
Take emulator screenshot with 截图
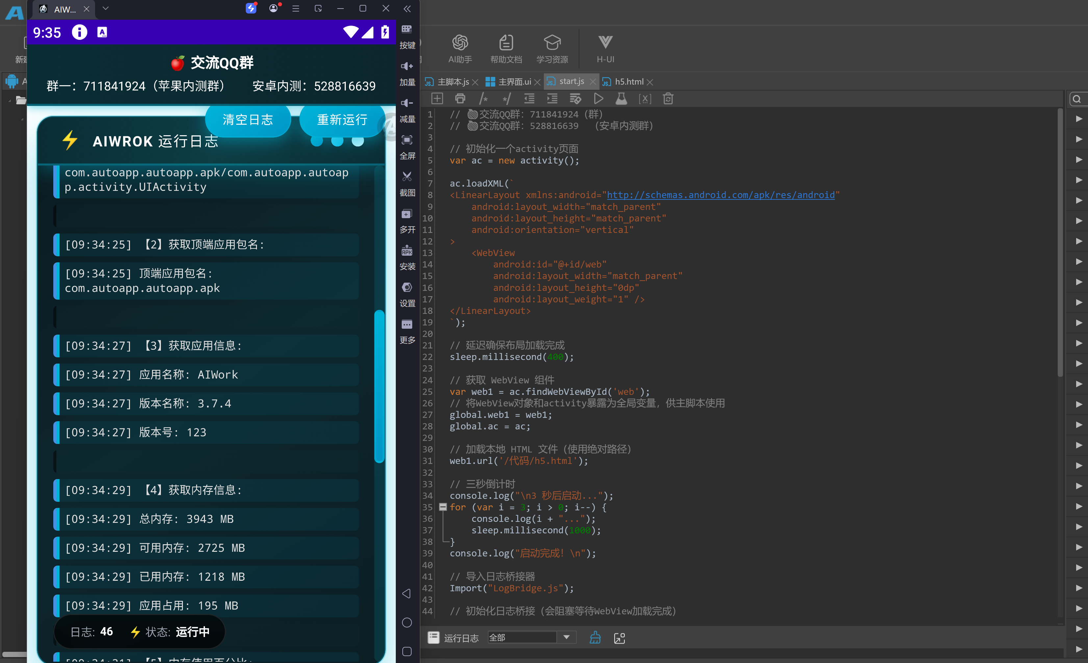[x=407, y=184]
